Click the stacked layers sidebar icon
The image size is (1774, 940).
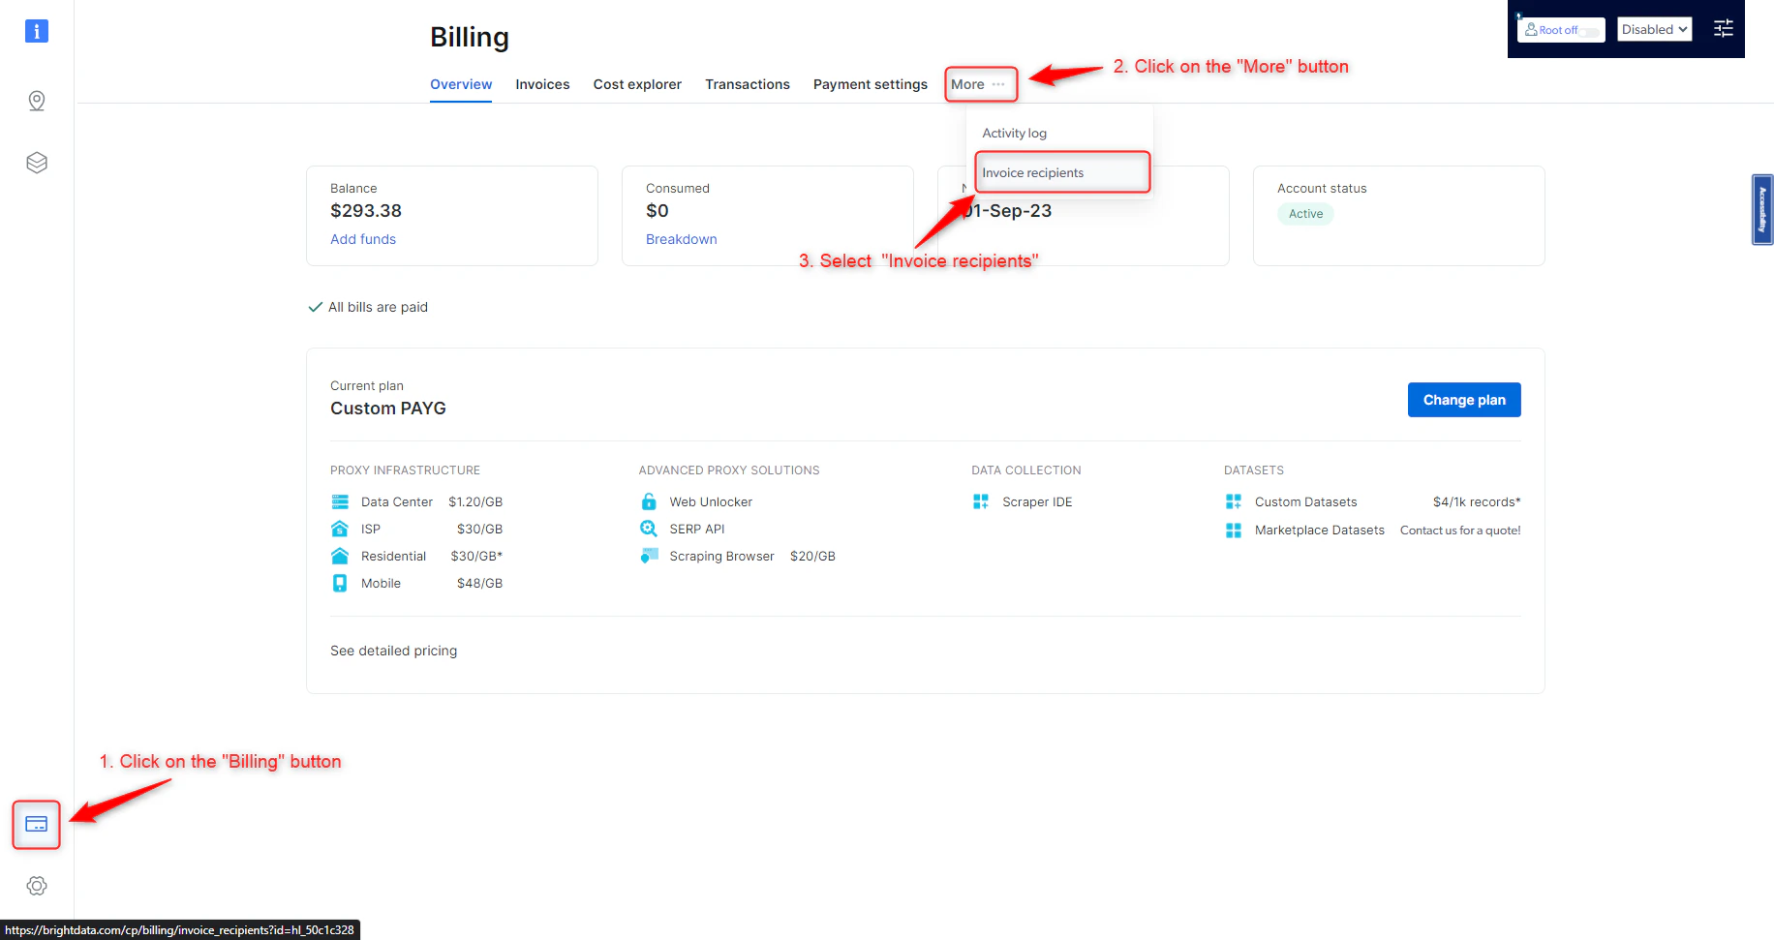point(36,163)
